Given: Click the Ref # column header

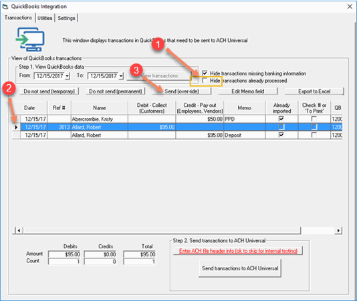Looking at the screenshot, I should [x=59, y=107].
